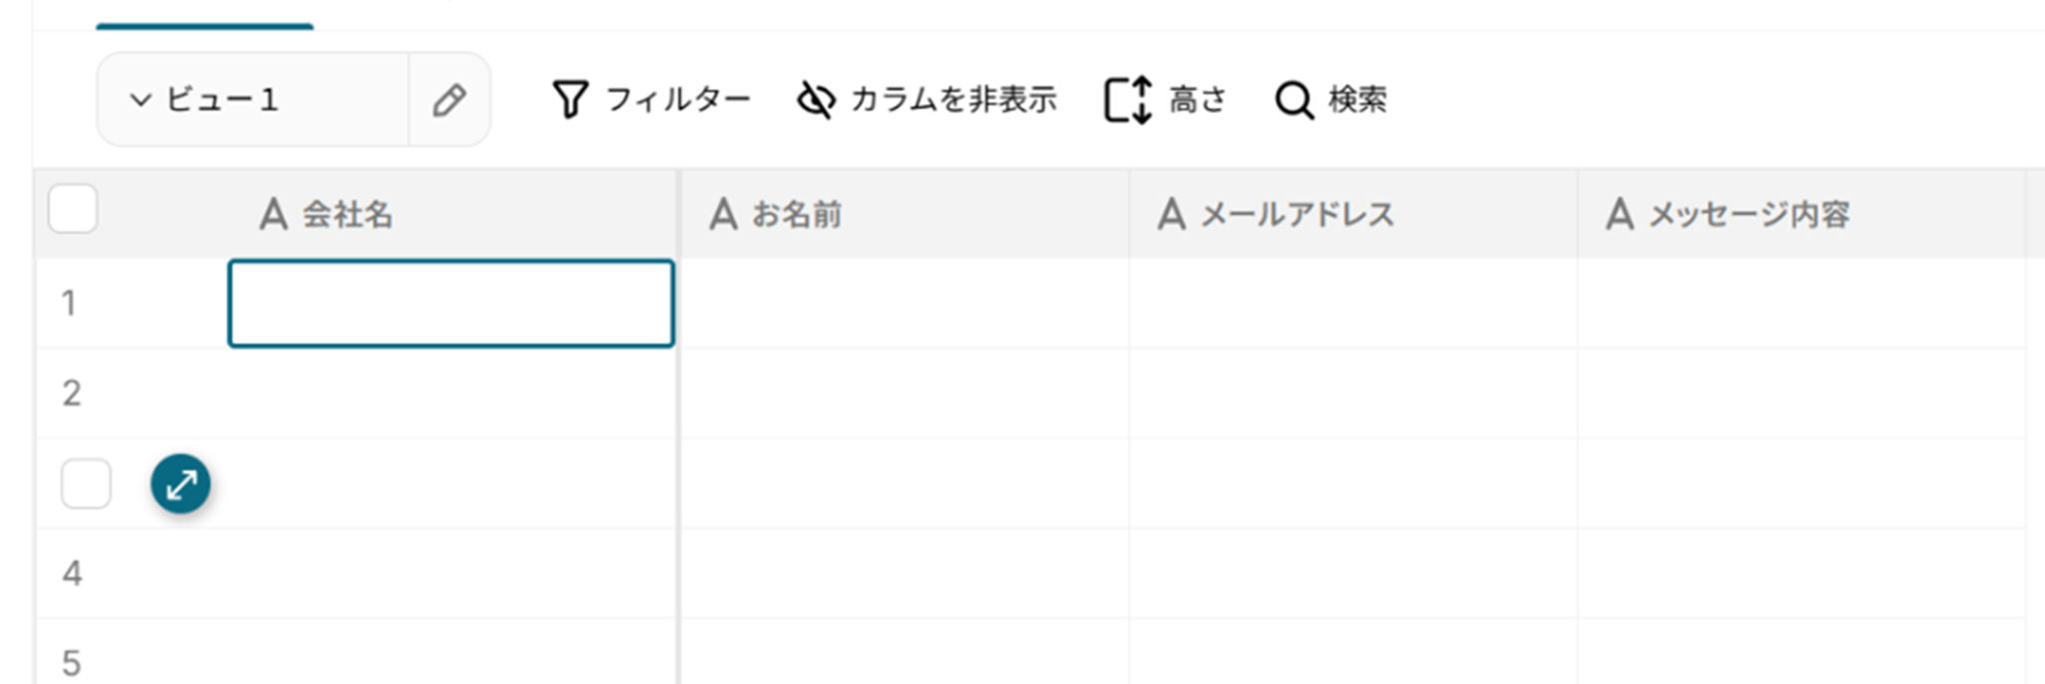Select the highlighted 会社名 cell in row 1

[451, 304]
